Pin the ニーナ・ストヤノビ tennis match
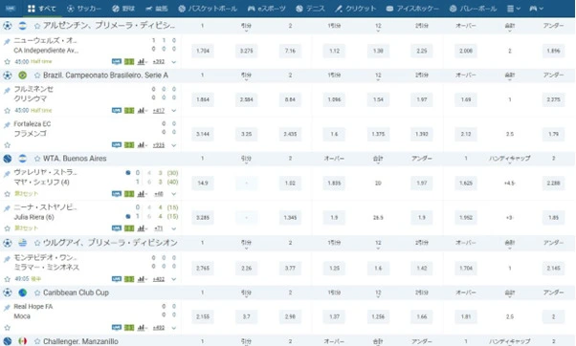Screen dimensions: 576x346 (x=7, y=208)
